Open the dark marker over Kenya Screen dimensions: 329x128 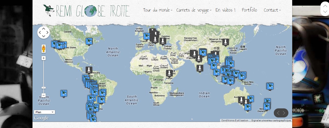coord(169,73)
